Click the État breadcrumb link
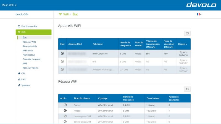The height and width of the screenshot is (124, 221). tap(75, 14)
